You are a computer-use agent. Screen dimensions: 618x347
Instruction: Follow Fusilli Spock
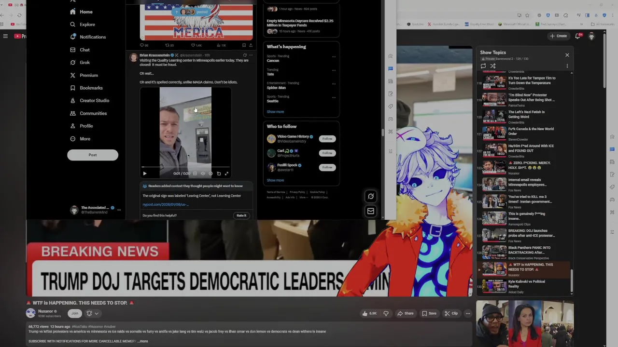(327, 167)
